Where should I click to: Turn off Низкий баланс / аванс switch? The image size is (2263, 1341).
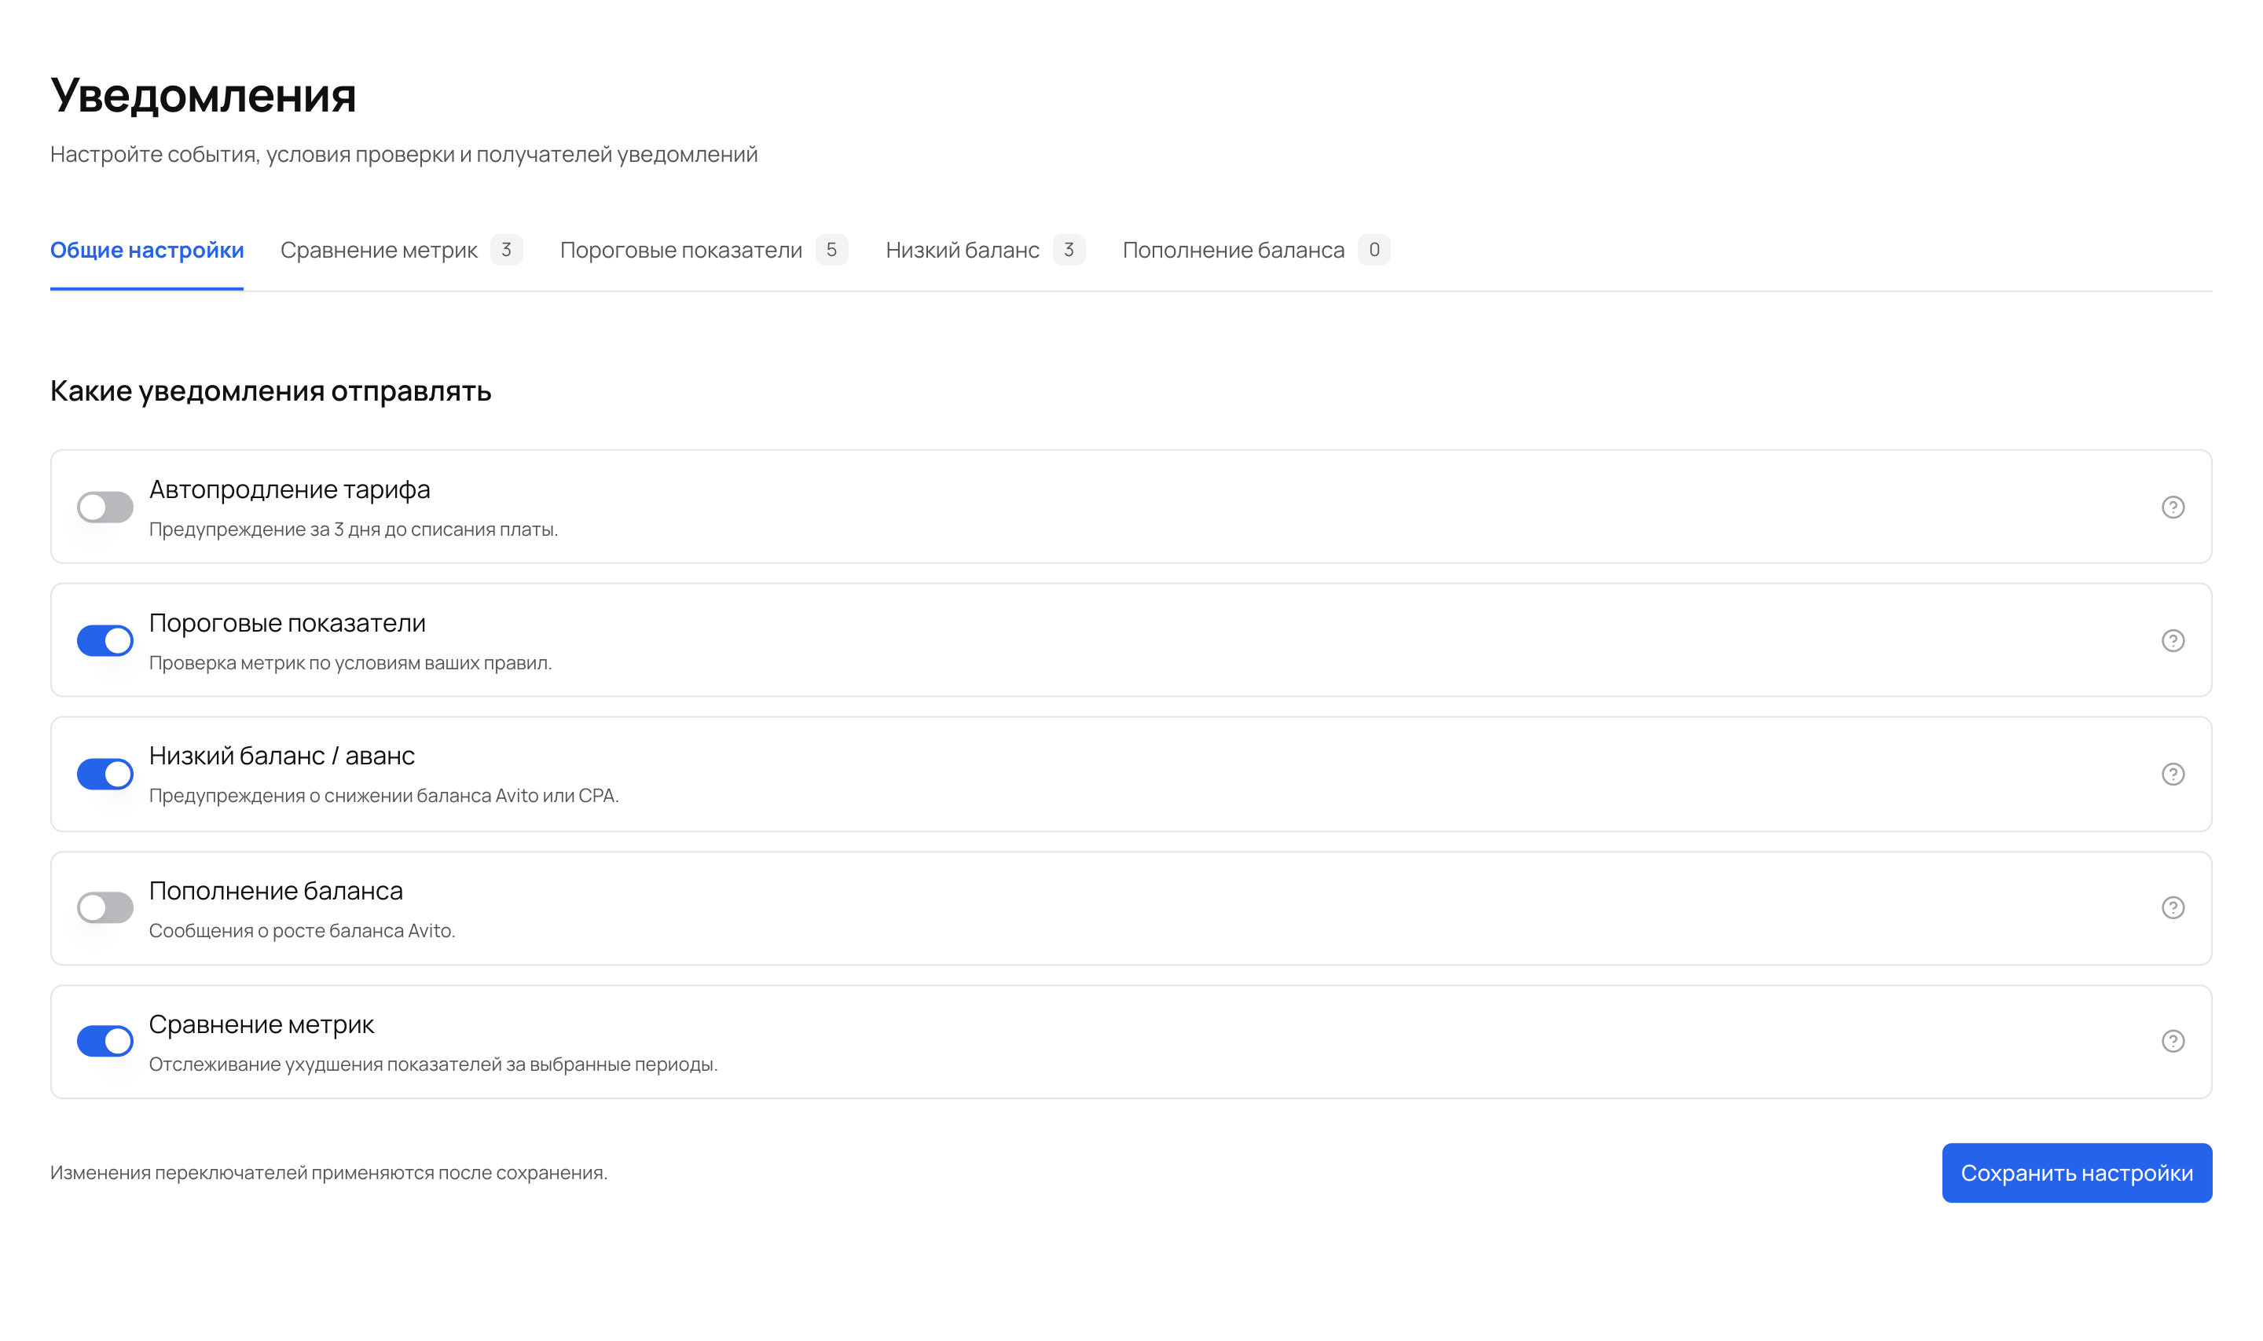click(105, 775)
